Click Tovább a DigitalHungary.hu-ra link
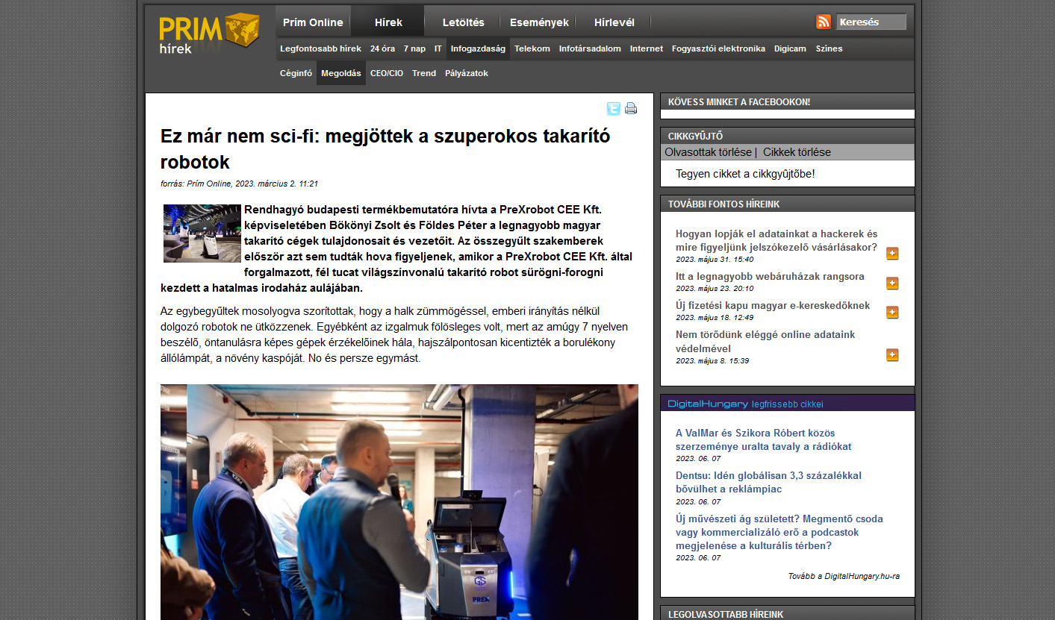This screenshot has width=1055, height=620. 844,576
